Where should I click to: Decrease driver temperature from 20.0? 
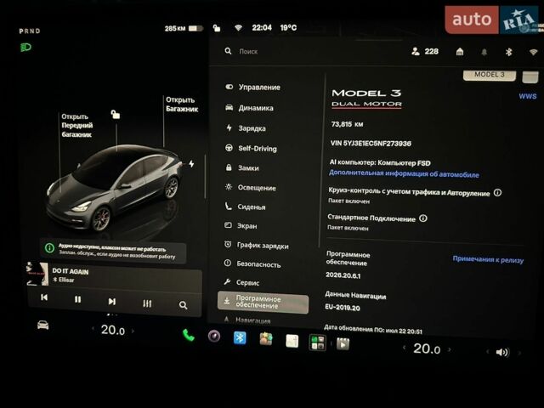tap(93, 328)
